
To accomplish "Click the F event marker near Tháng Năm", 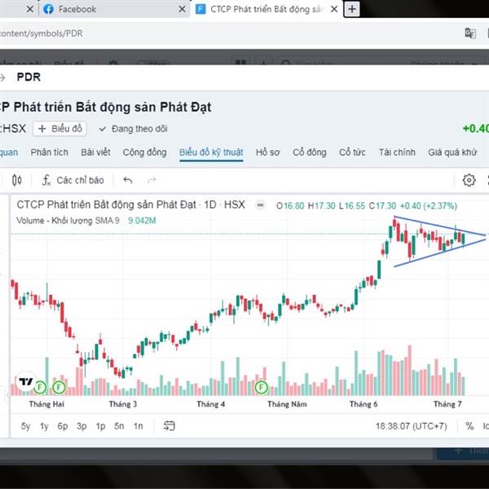I will point(261,387).
